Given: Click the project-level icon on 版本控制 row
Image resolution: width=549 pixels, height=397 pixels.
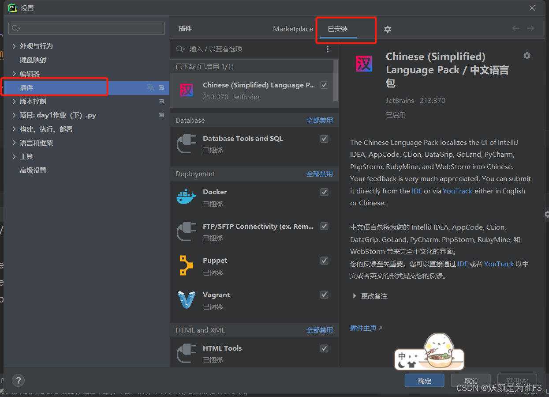Looking at the screenshot, I should pos(161,101).
